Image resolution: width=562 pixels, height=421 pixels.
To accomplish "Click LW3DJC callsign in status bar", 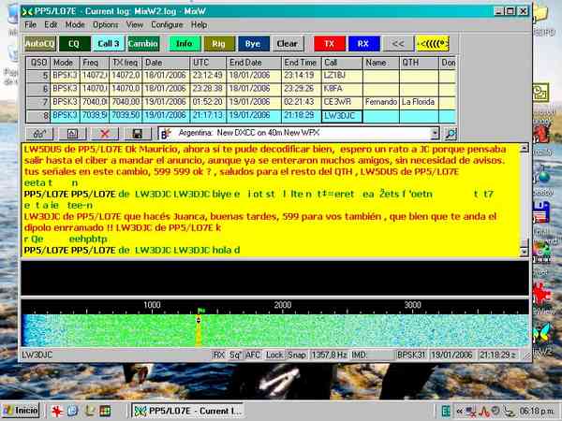I will [37, 356].
